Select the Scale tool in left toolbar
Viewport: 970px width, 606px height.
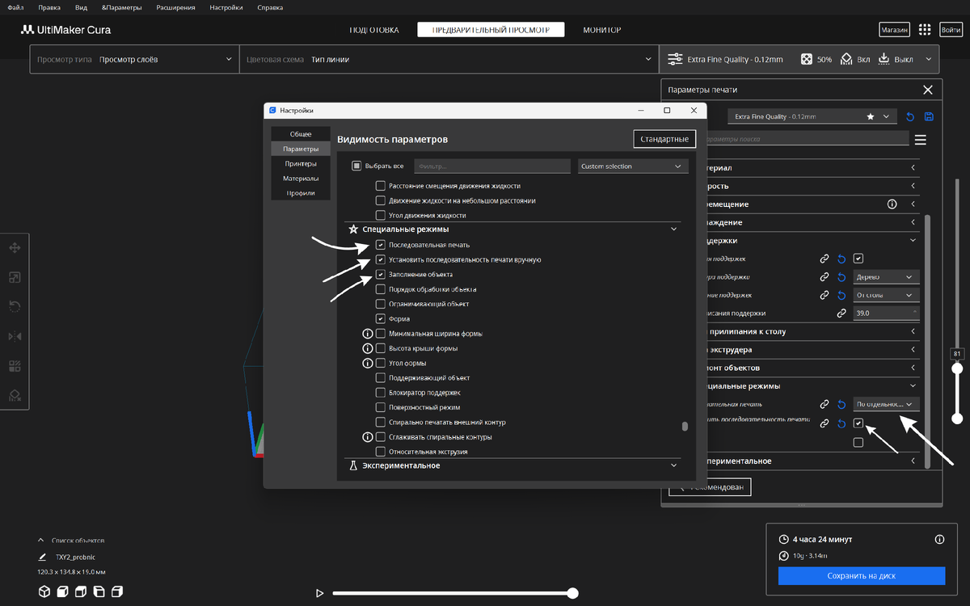coord(15,277)
